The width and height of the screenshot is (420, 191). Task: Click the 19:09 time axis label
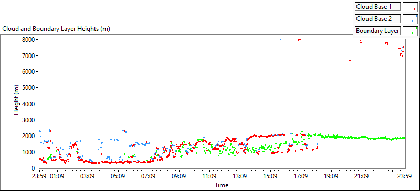coord(331,176)
